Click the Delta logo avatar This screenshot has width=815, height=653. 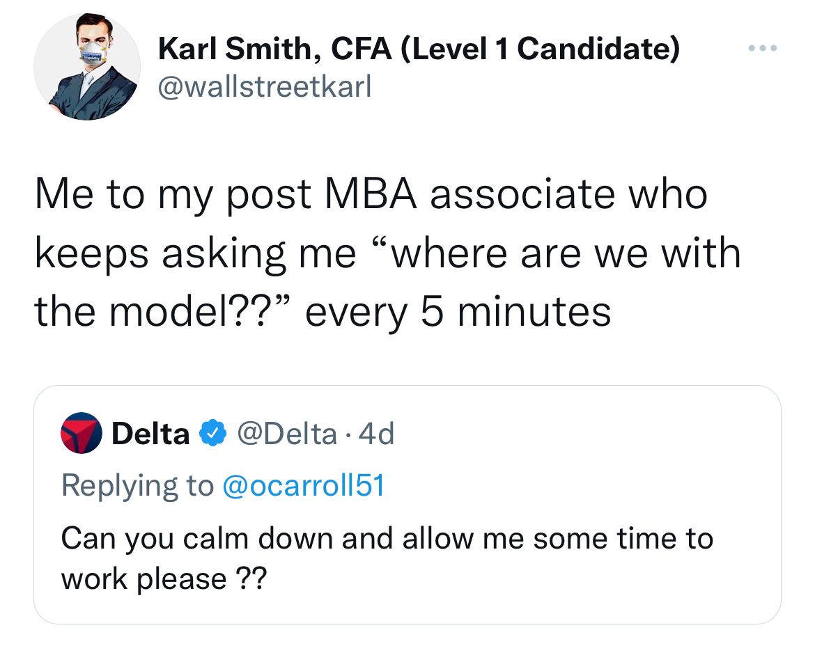coord(81,434)
